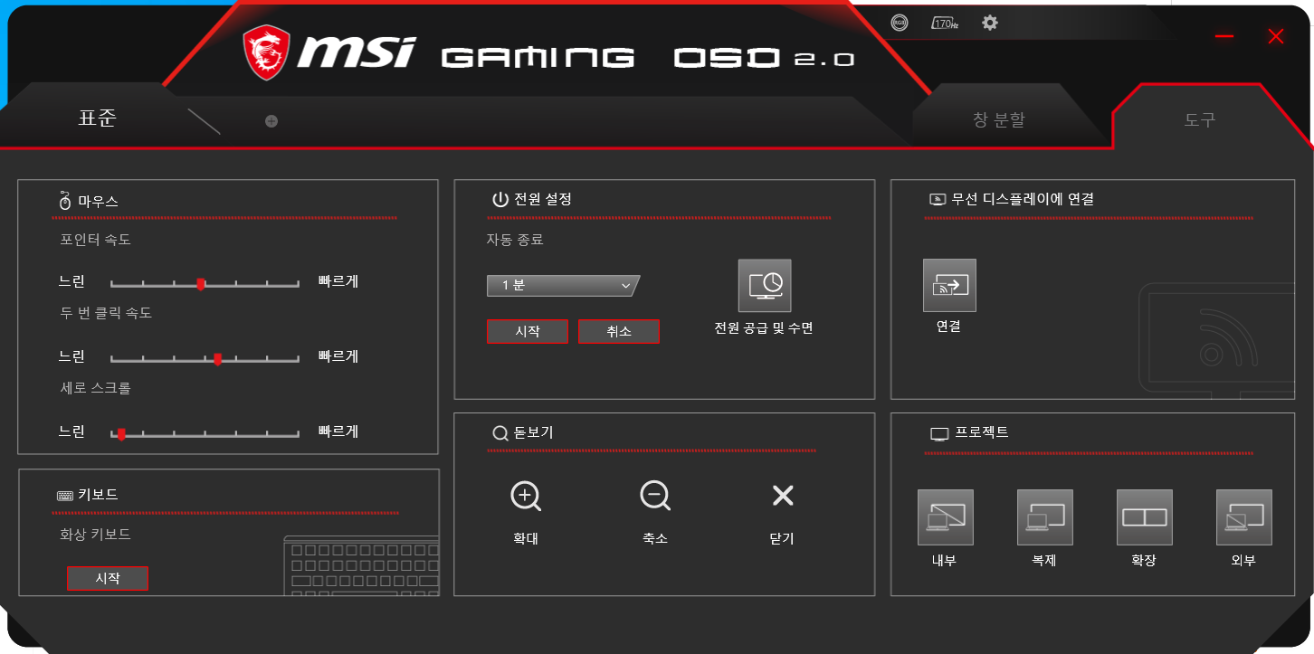
Task: Zoom out with the 축소 magnifier icon
Action: (x=654, y=496)
